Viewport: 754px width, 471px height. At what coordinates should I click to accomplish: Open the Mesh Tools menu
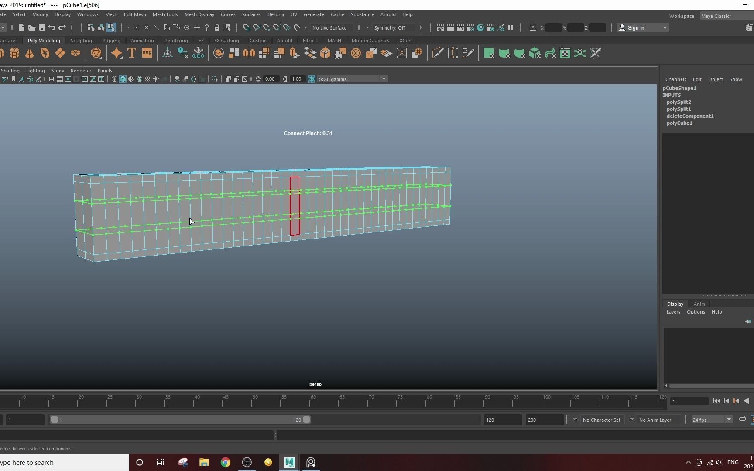coord(165,14)
